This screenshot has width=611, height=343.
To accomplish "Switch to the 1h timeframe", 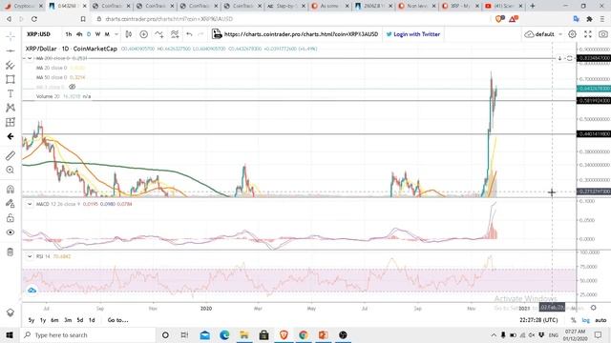I will 69,34.
